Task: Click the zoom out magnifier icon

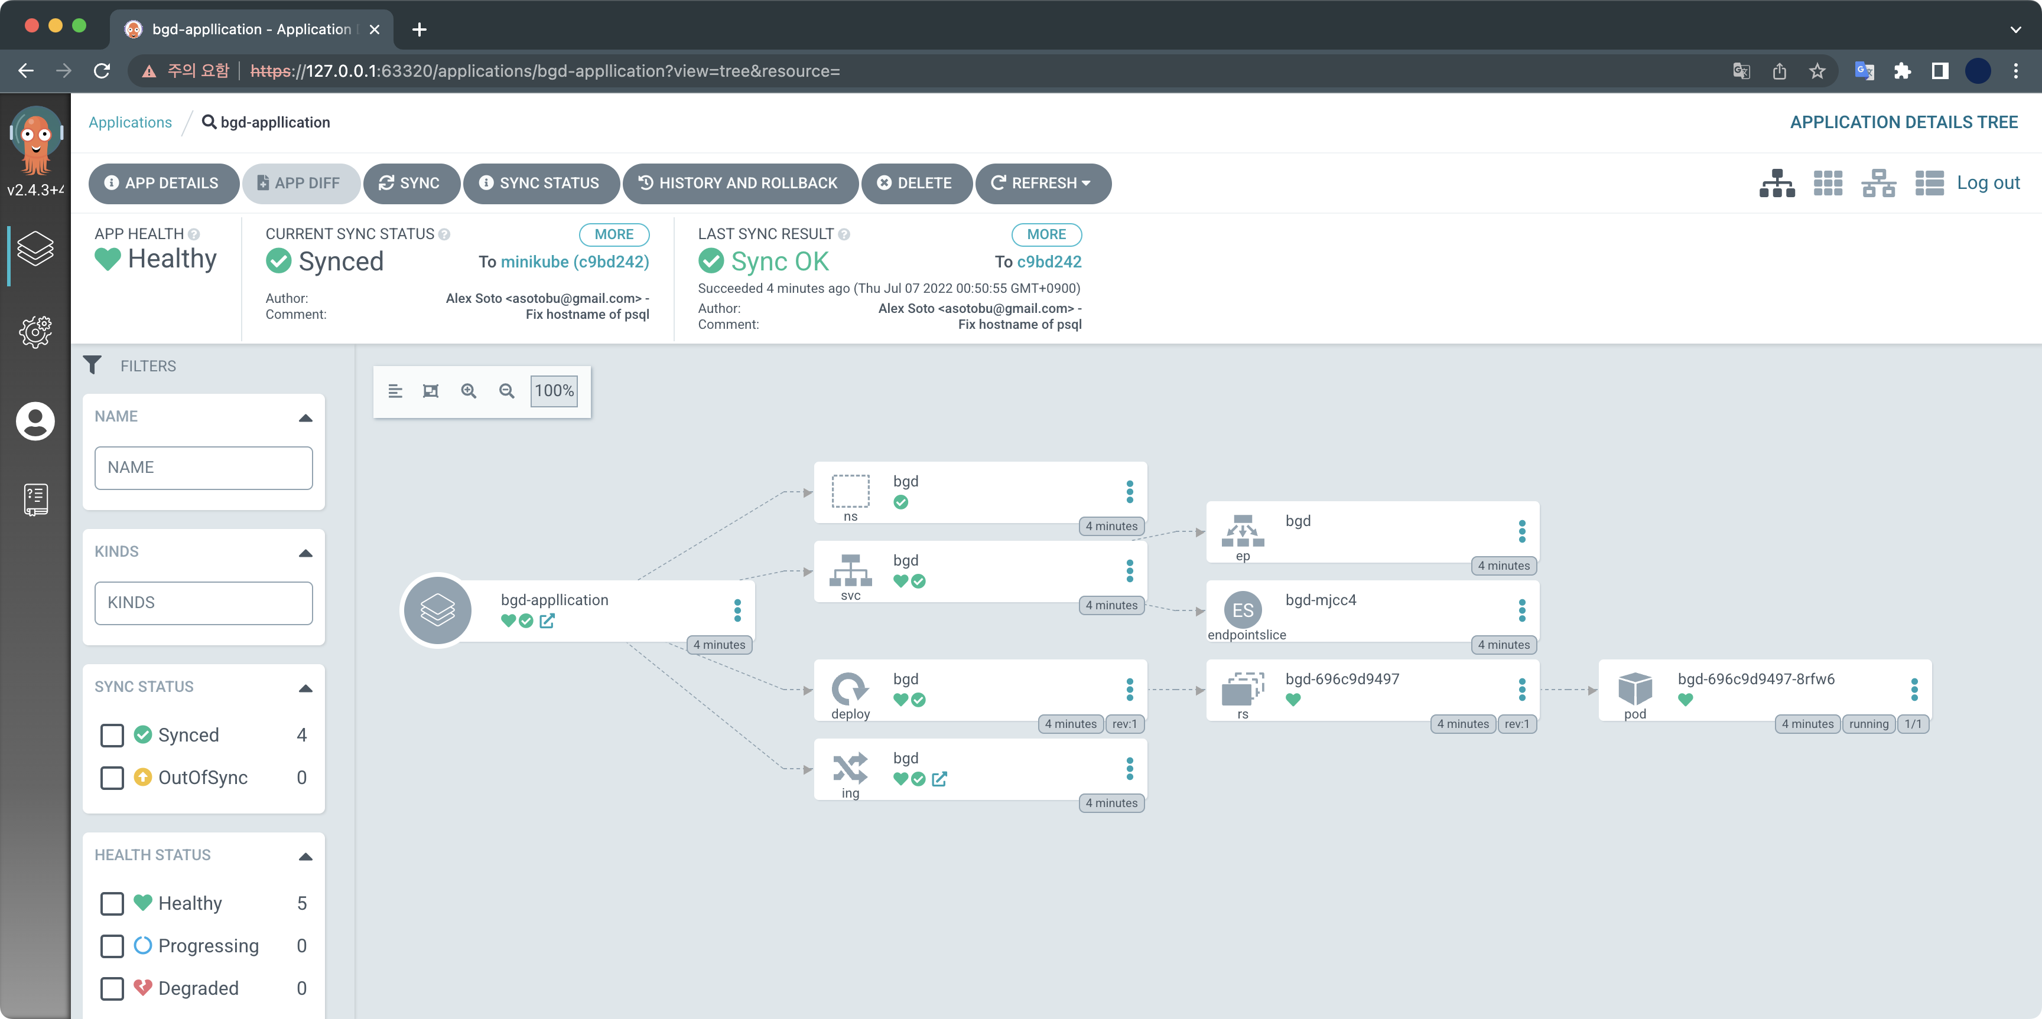Action: point(506,391)
